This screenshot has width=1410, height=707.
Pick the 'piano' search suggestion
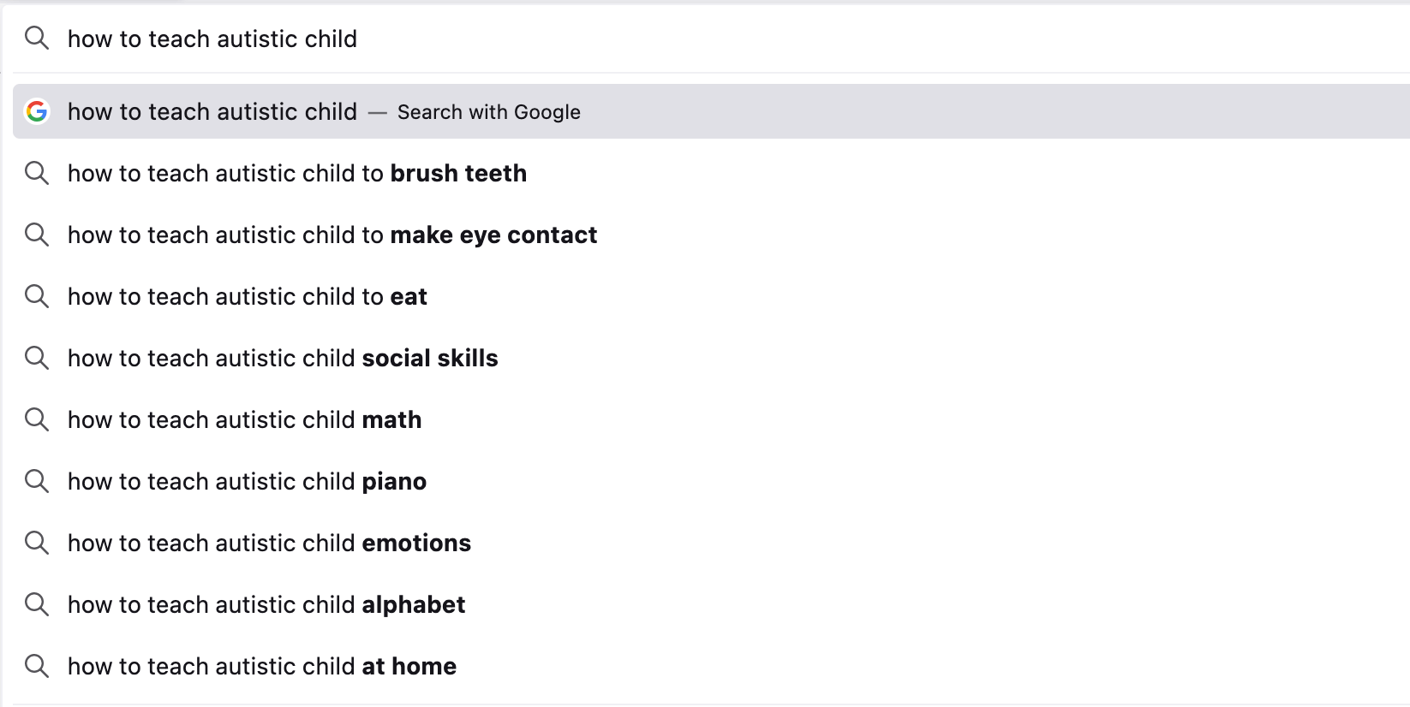tap(247, 482)
